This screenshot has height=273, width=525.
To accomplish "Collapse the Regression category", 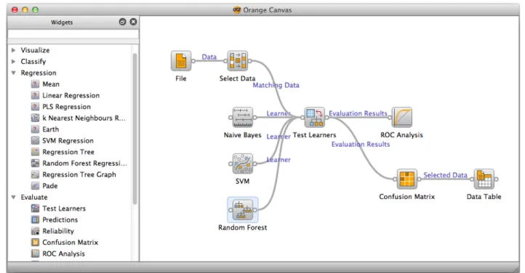I will pyautogui.click(x=13, y=73).
